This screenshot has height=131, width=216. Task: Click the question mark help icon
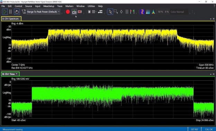pyautogui.click(x=214, y=6)
